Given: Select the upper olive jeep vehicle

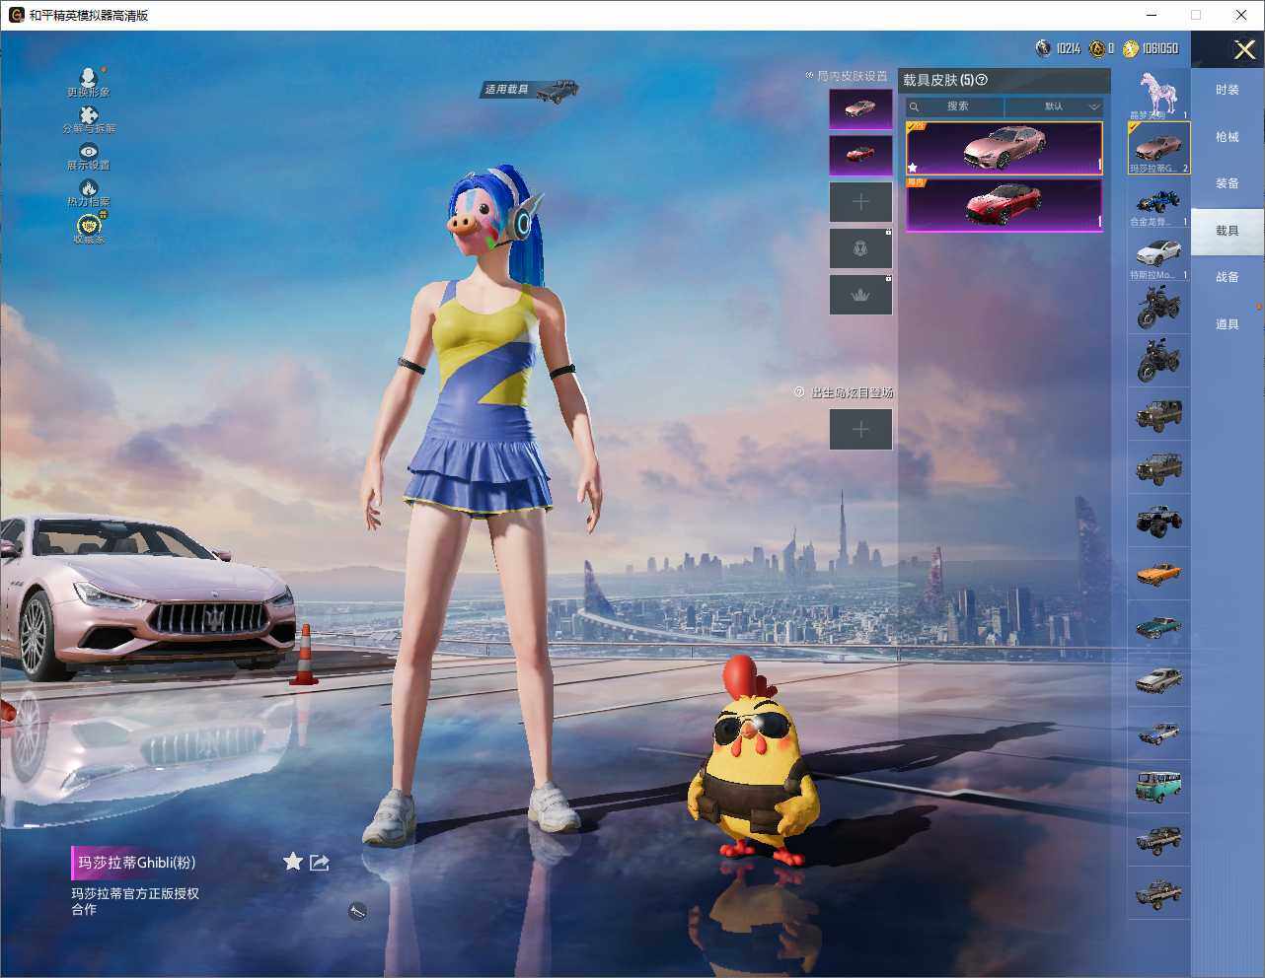Looking at the screenshot, I should pyautogui.click(x=1159, y=414).
